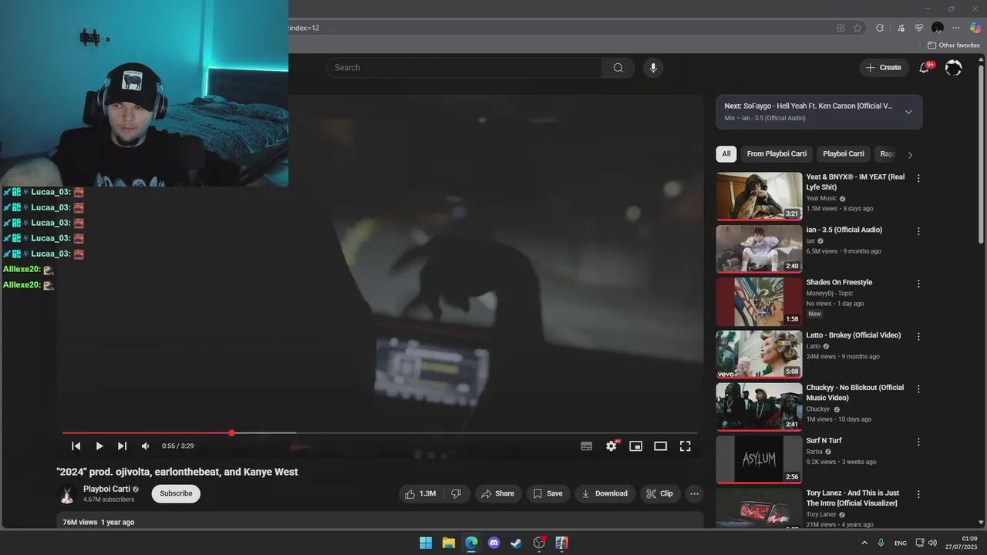Open browser extensions puzzle icon
987x555 pixels.
point(880,28)
